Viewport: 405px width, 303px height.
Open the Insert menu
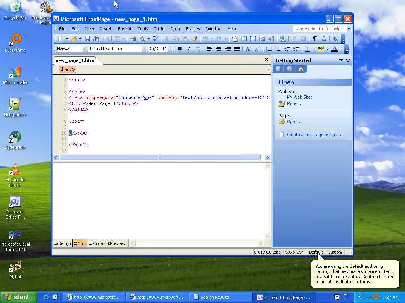[106, 29]
